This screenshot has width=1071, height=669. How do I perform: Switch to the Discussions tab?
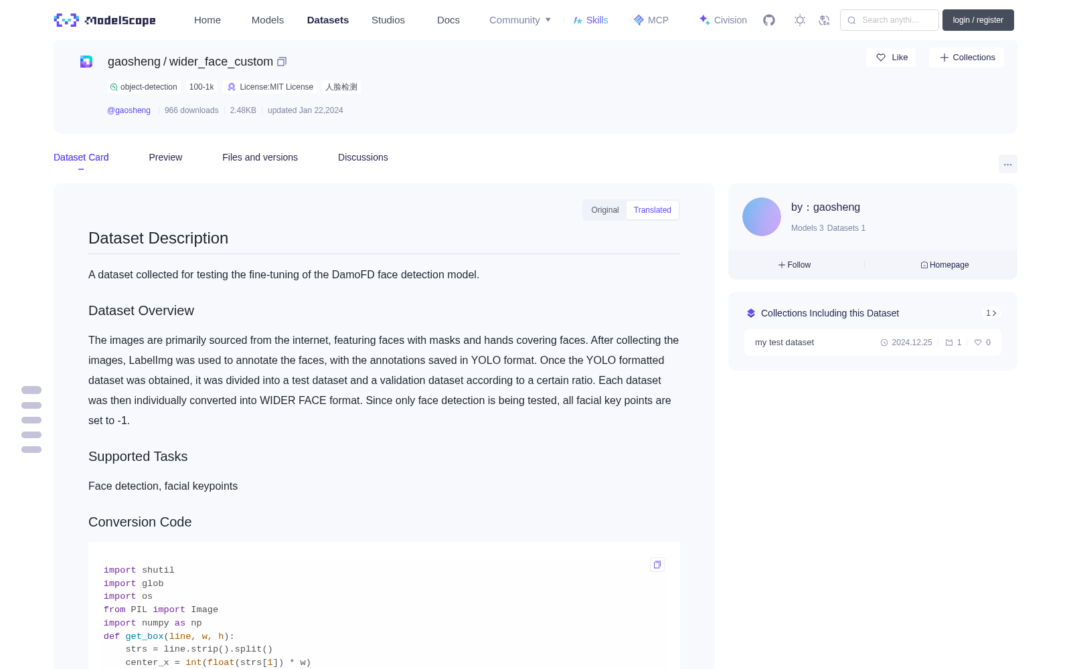point(363,157)
